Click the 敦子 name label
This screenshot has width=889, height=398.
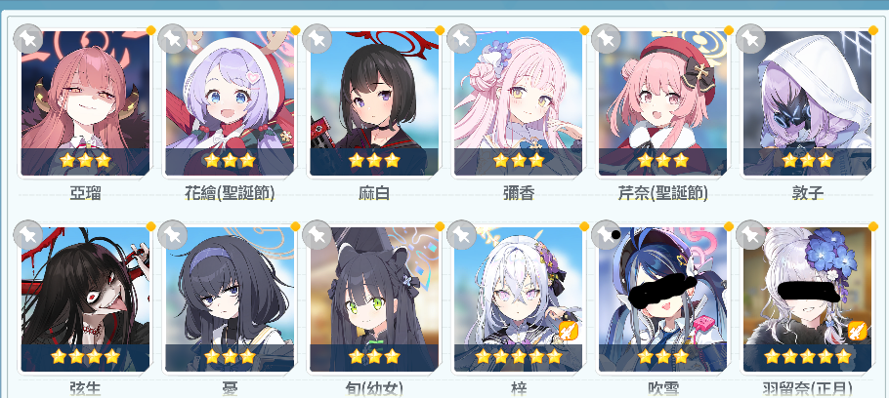click(807, 193)
